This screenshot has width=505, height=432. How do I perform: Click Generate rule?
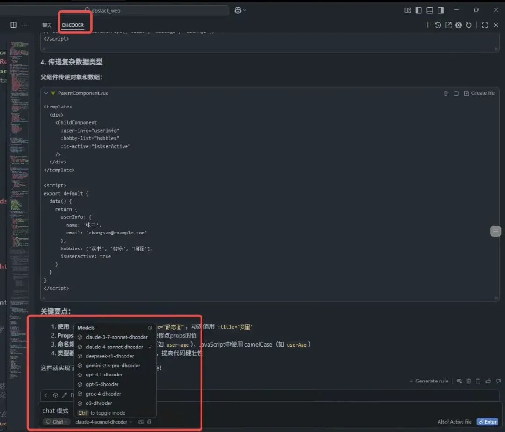tap(428, 381)
